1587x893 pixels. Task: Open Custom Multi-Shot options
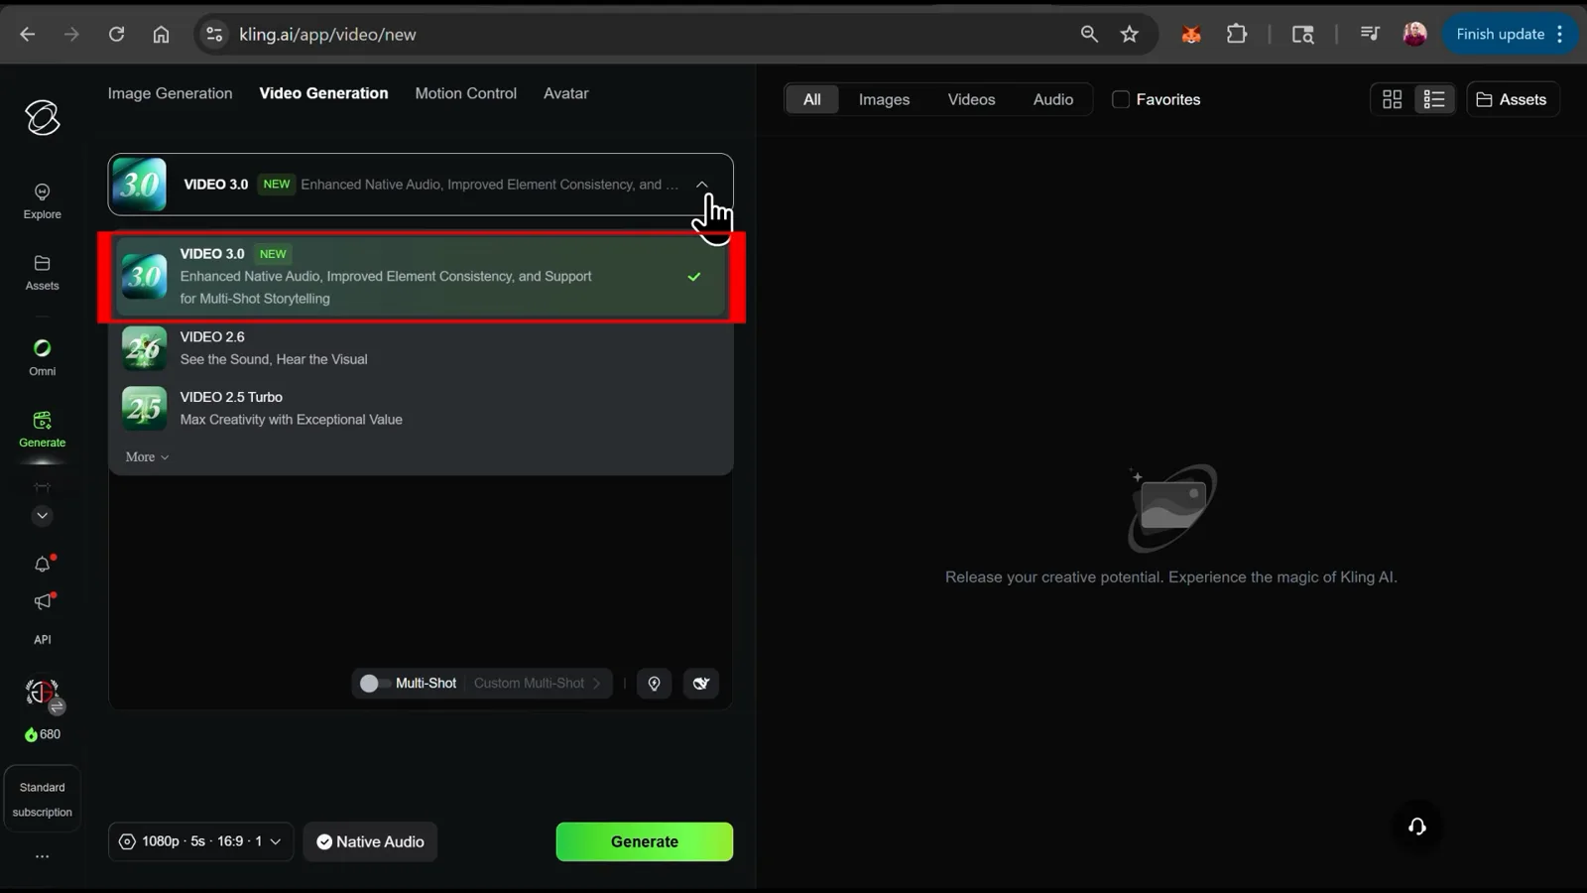pyautogui.click(x=538, y=684)
